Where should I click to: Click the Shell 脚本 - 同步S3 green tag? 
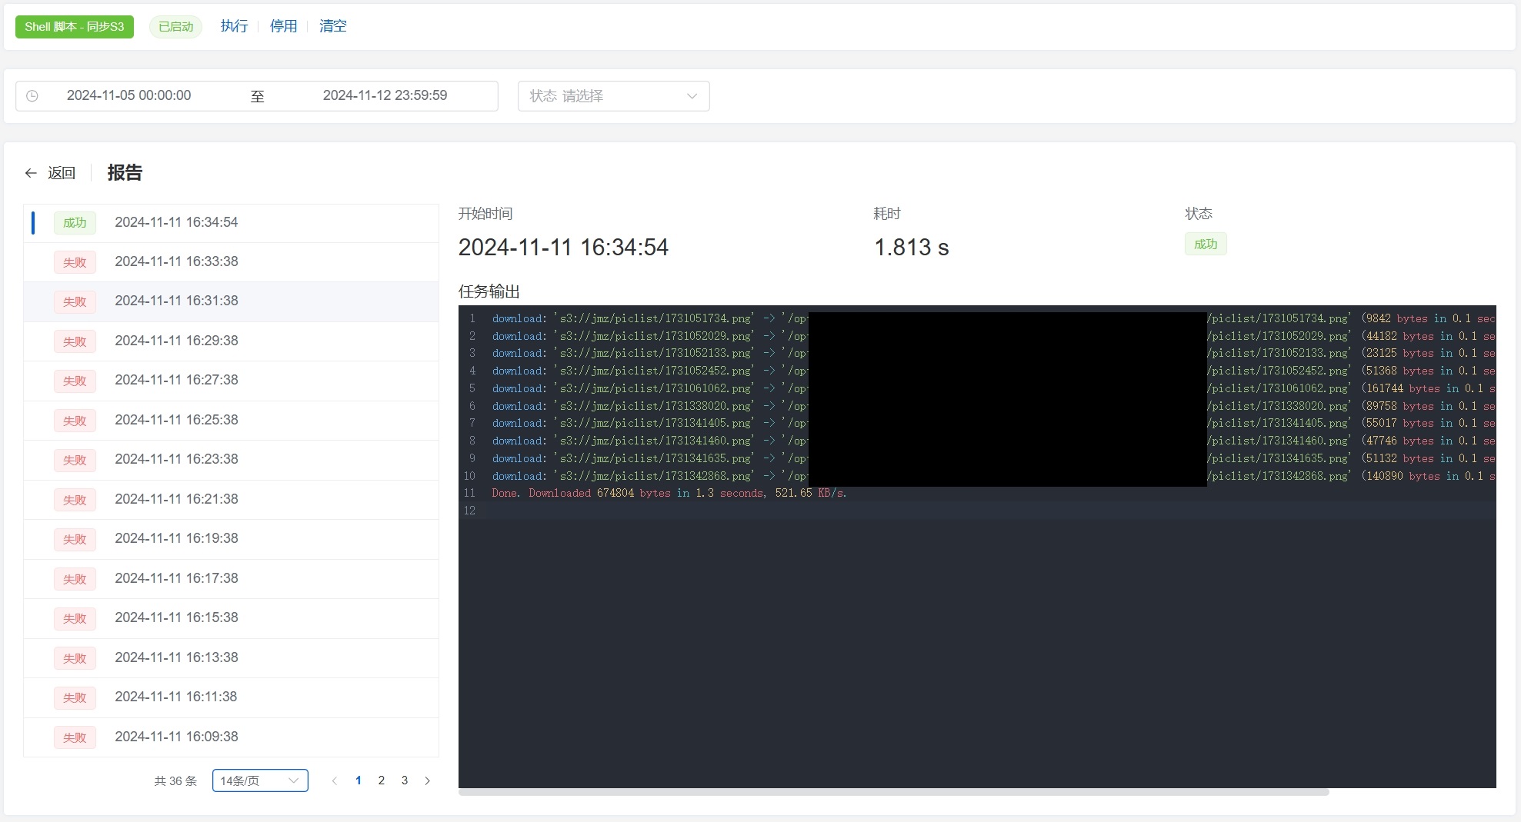coord(75,27)
